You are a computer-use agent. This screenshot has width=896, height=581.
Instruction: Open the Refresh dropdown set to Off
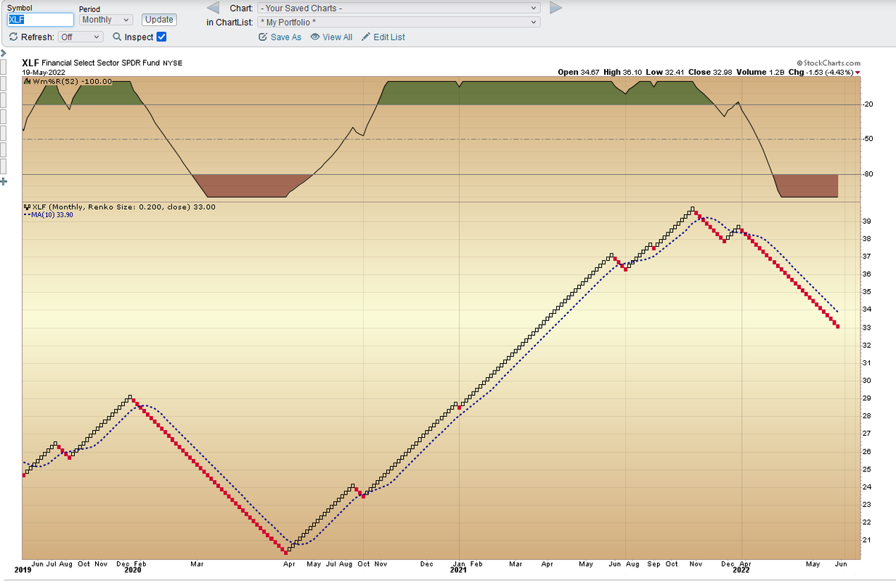(81, 36)
